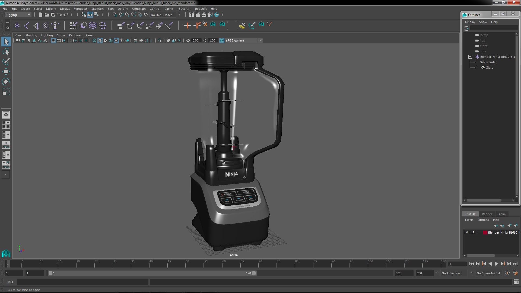Step forward one key

(x=503, y=264)
